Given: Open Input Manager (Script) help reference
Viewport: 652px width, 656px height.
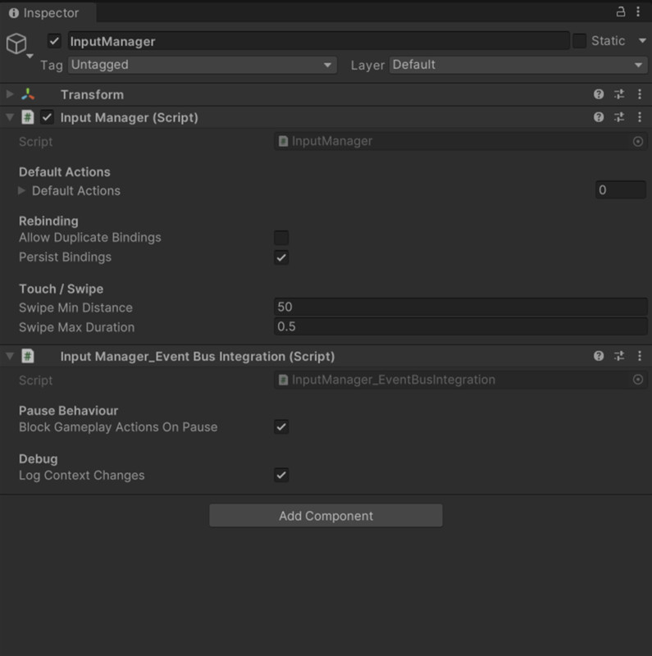Looking at the screenshot, I should (599, 117).
